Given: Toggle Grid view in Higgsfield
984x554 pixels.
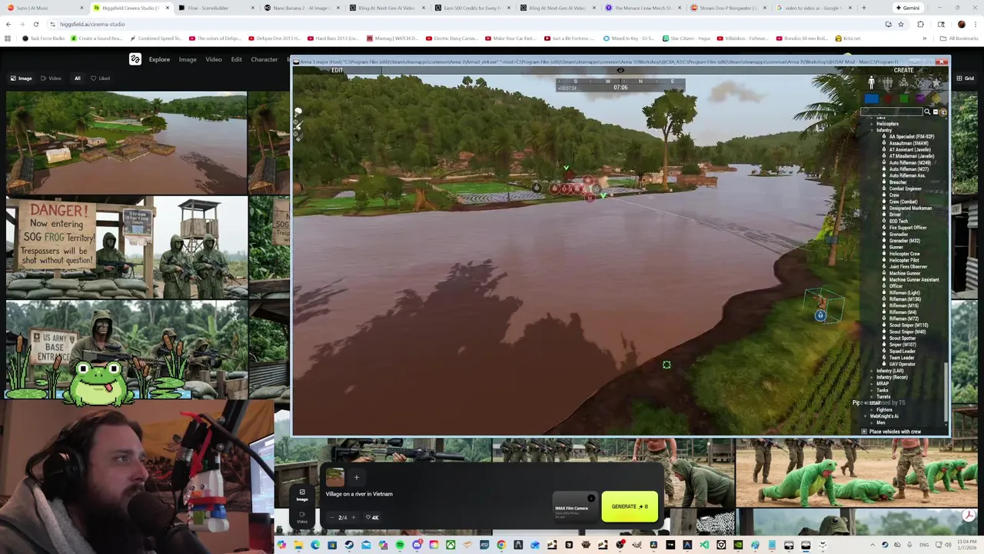Looking at the screenshot, I should [x=964, y=78].
